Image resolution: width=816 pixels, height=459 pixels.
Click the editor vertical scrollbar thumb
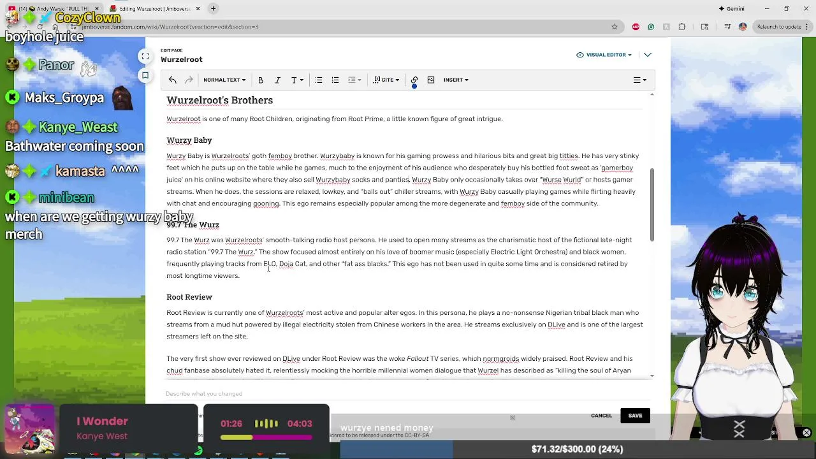coord(652,205)
